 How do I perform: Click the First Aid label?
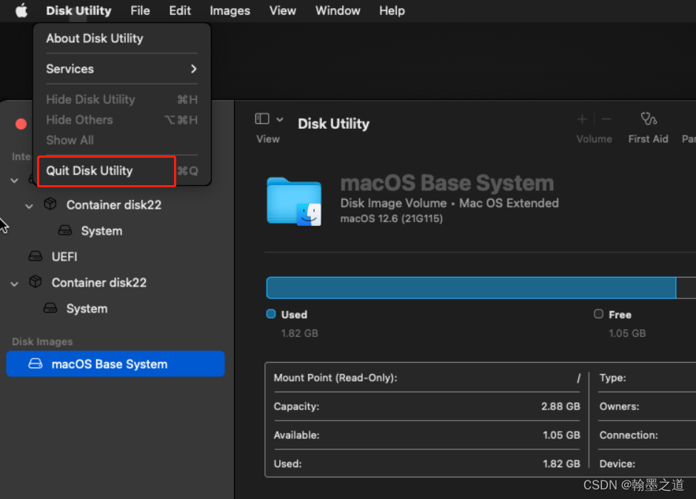click(648, 139)
